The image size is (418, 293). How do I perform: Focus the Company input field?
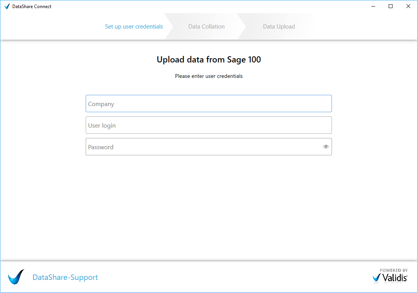coord(209,104)
